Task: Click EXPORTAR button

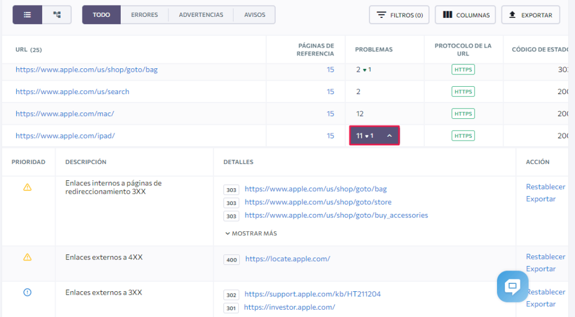Action: tap(531, 15)
